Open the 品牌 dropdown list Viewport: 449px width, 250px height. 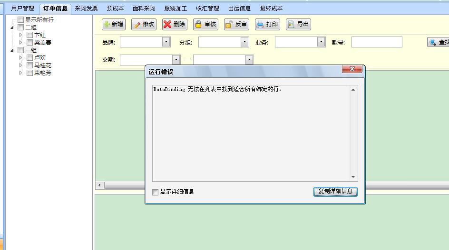[x=166, y=42]
